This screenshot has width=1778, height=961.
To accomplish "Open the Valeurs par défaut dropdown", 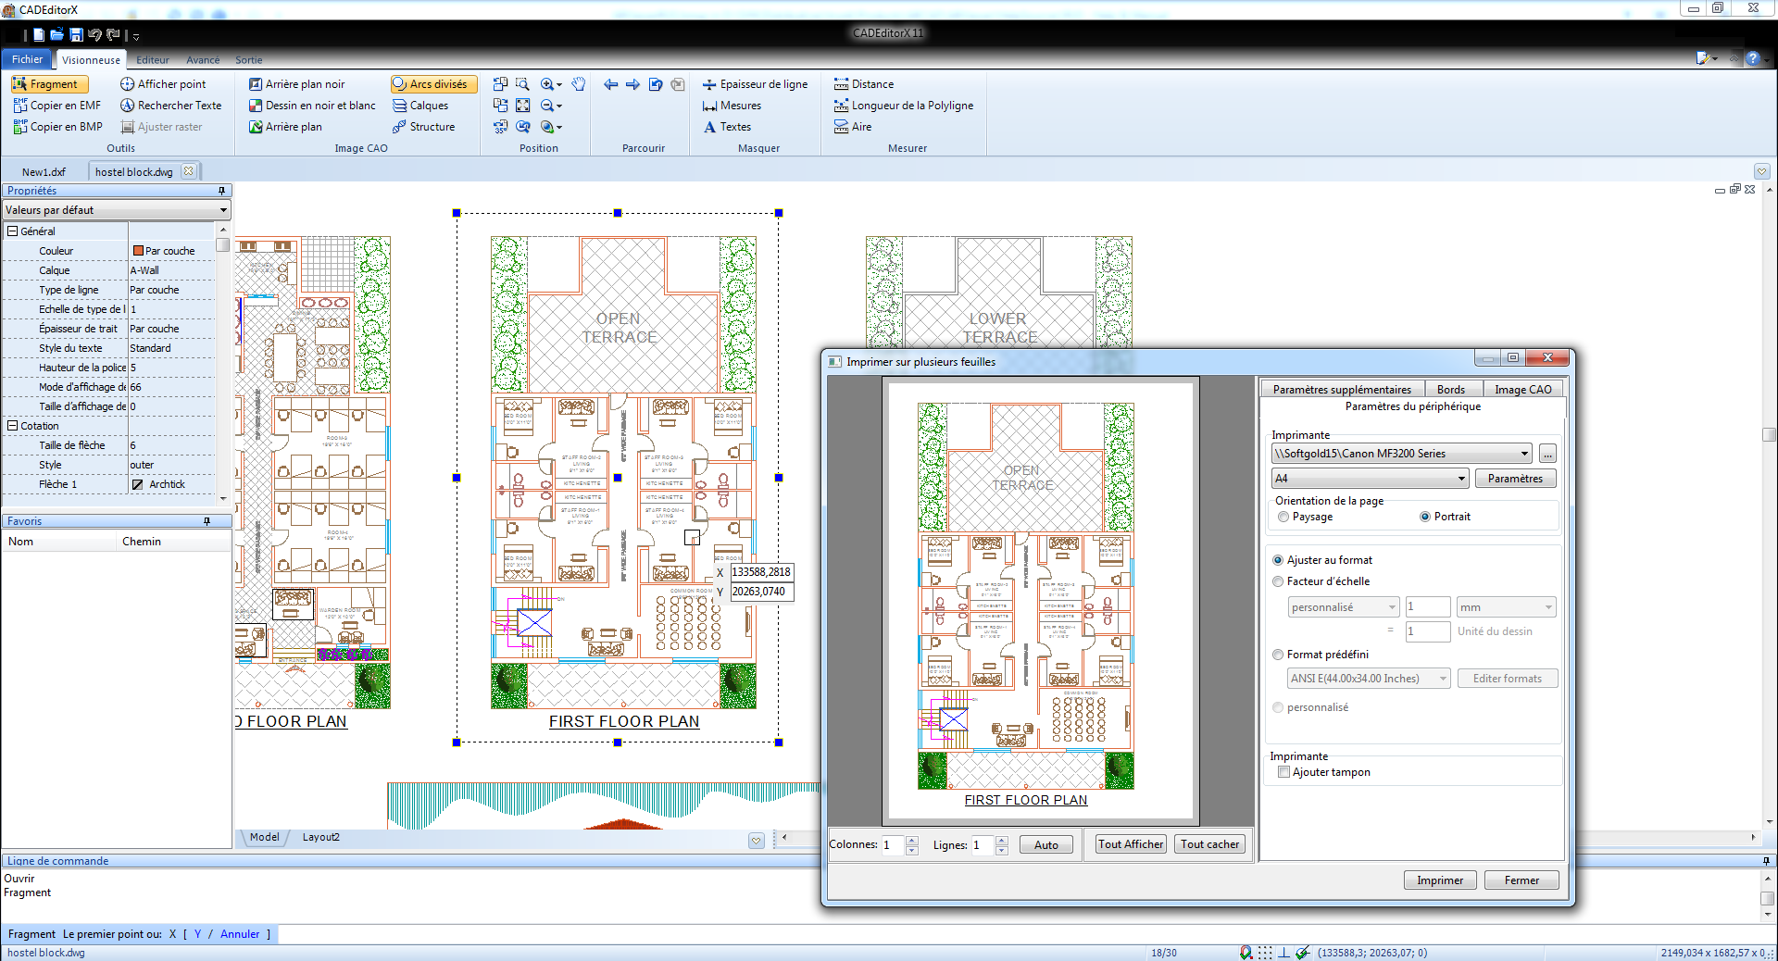I will coord(223,210).
